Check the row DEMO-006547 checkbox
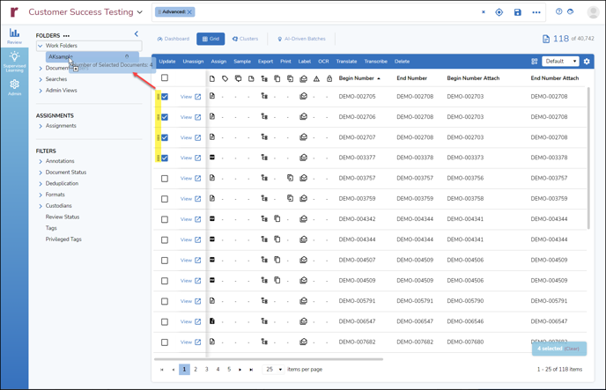The width and height of the screenshot is (606, 390). pyautogui.click(x=165, y=321)
